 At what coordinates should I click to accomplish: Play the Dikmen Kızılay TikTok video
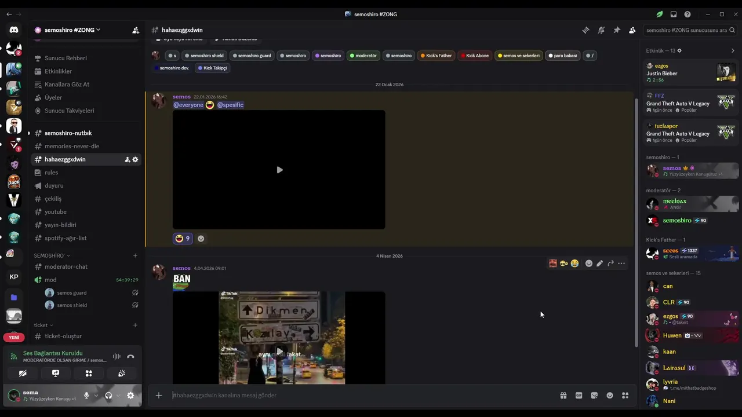tap(279, 352)
